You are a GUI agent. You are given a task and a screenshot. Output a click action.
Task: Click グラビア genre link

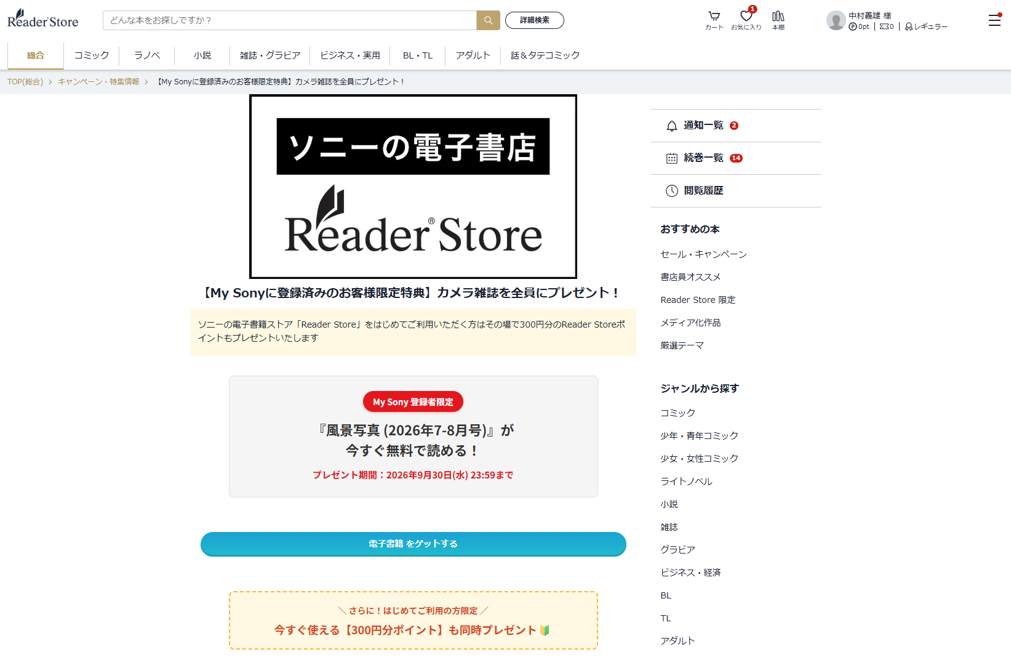(677, 550)
